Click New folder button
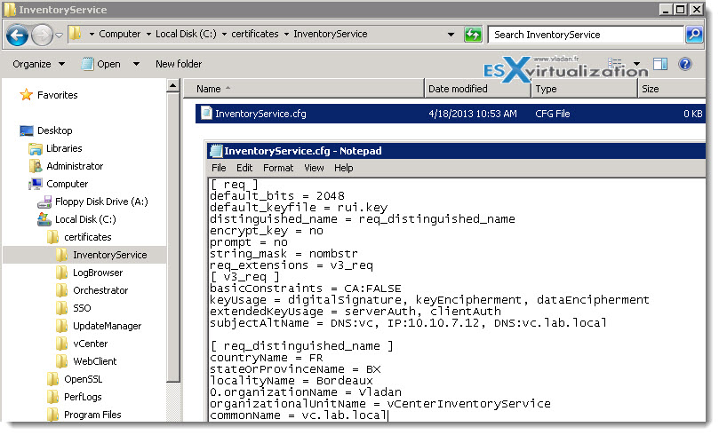Screen dimensions: 719x435 [x=179, y=64]
